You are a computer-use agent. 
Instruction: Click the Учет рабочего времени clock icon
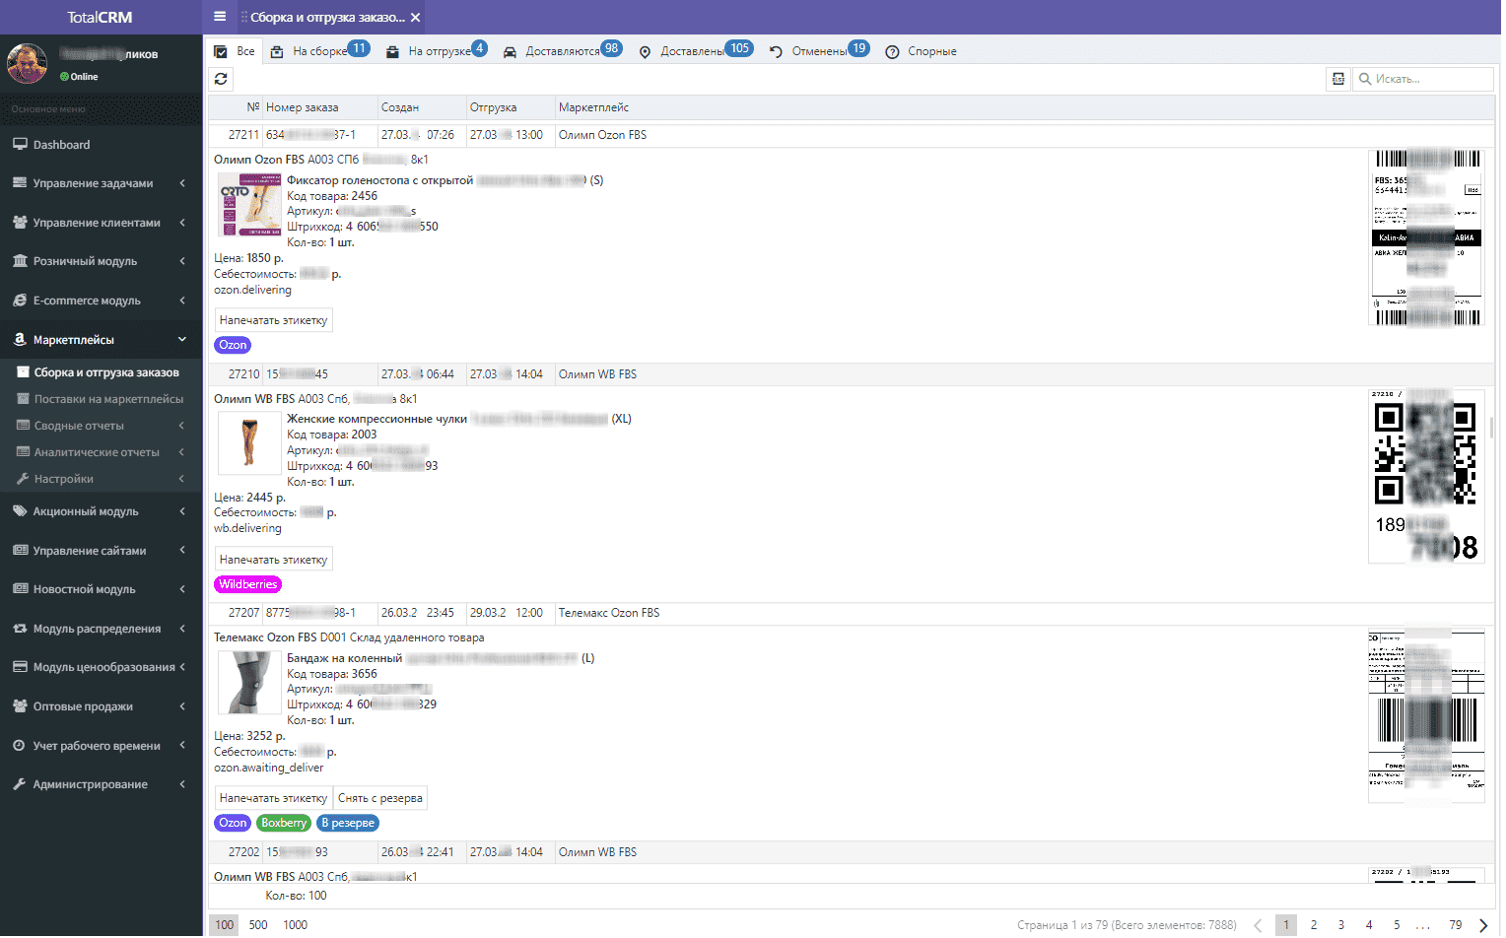(x=20, y=746)
